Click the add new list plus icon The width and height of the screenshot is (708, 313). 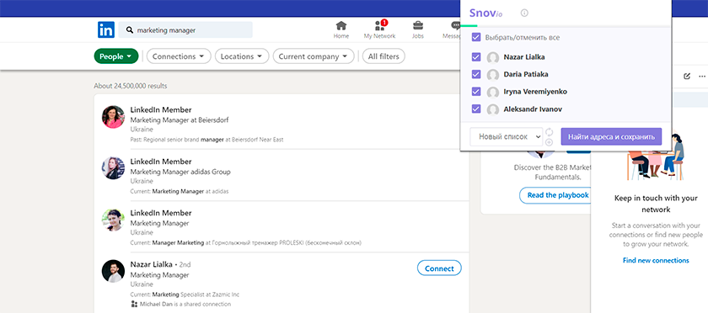[549, 142]
